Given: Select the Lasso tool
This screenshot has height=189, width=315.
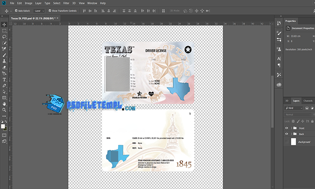Looking at the screenshot, I should point(4,37).
